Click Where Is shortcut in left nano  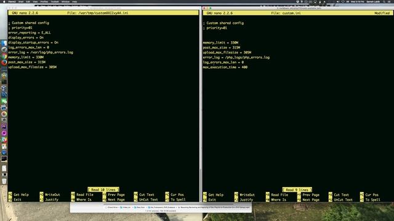click(x=81, y=200)
